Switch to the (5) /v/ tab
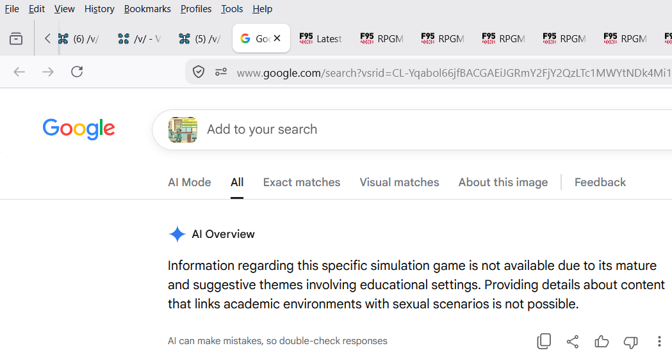The image size is (672, 355). point(201,39)
